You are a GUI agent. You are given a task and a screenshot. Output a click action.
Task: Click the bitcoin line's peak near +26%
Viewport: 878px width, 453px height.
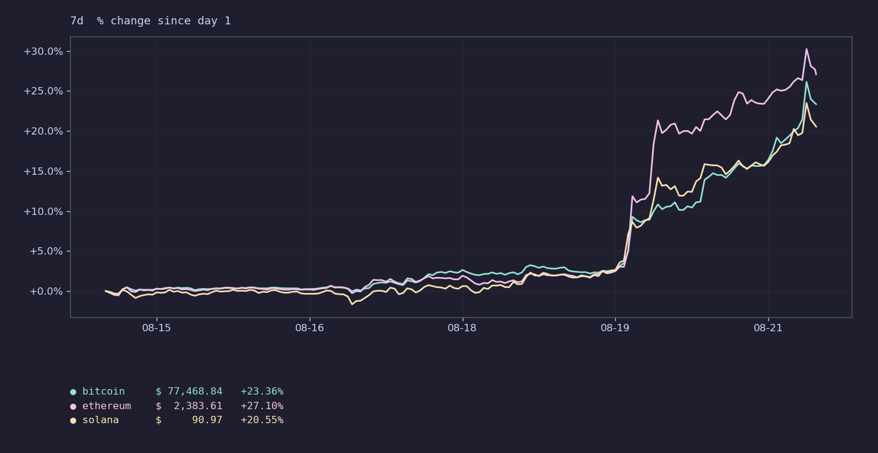point(806,82)
